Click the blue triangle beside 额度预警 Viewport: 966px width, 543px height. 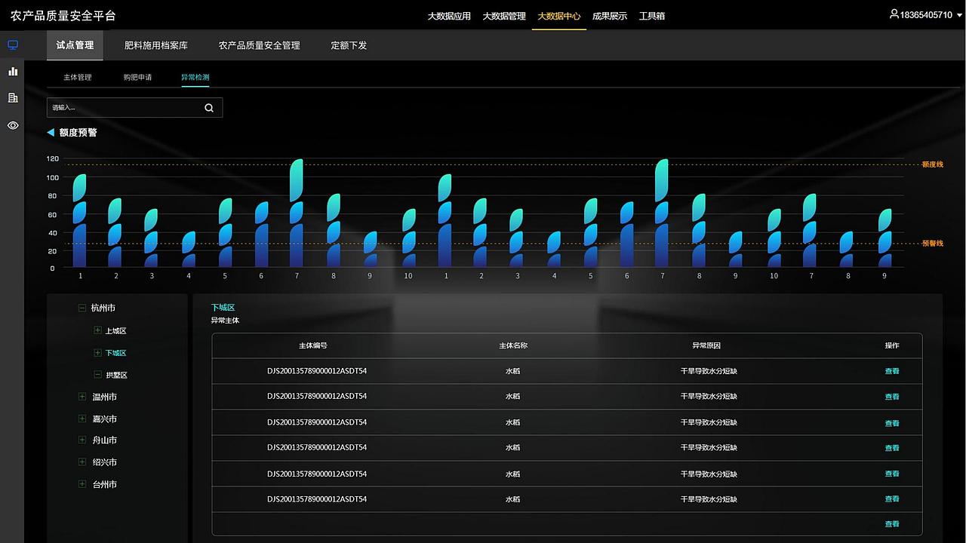(x=51, y=132)
